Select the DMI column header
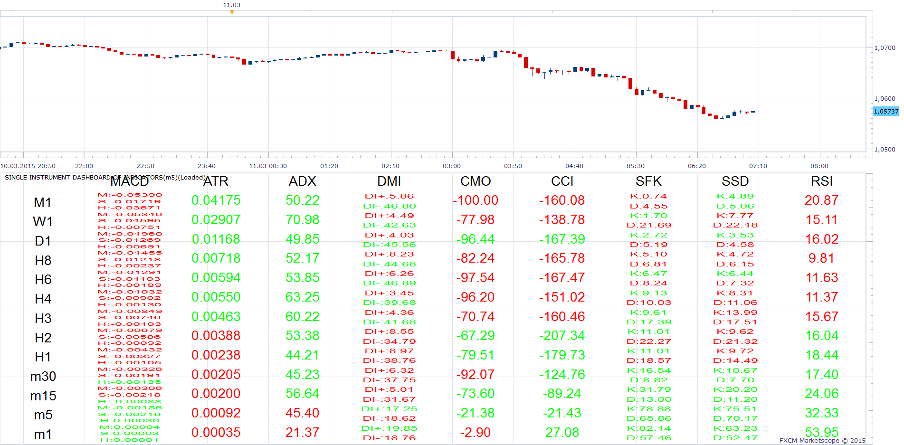Screen dimensions: 904x445 click(389, 181)
